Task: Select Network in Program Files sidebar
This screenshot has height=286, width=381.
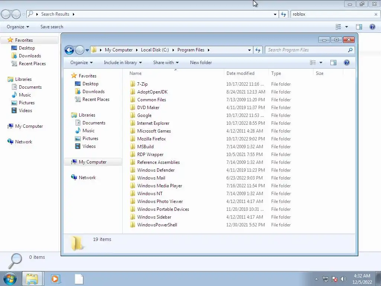Action: coord(87,178)
